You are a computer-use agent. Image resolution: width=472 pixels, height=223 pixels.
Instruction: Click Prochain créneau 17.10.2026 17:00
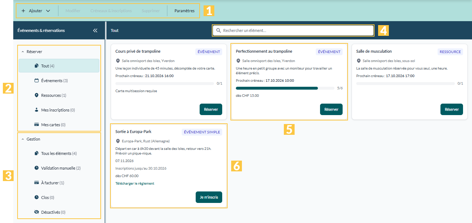[x=385, y=76]
